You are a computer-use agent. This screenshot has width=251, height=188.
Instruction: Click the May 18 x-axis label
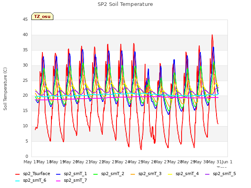(44, 162)
